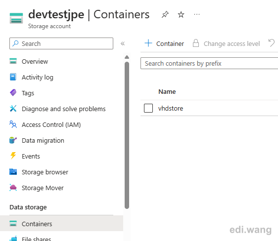
Task: Click the sidebar vertical scrollbar thumb
Action: pyautogui.click(x=127, y=135)
